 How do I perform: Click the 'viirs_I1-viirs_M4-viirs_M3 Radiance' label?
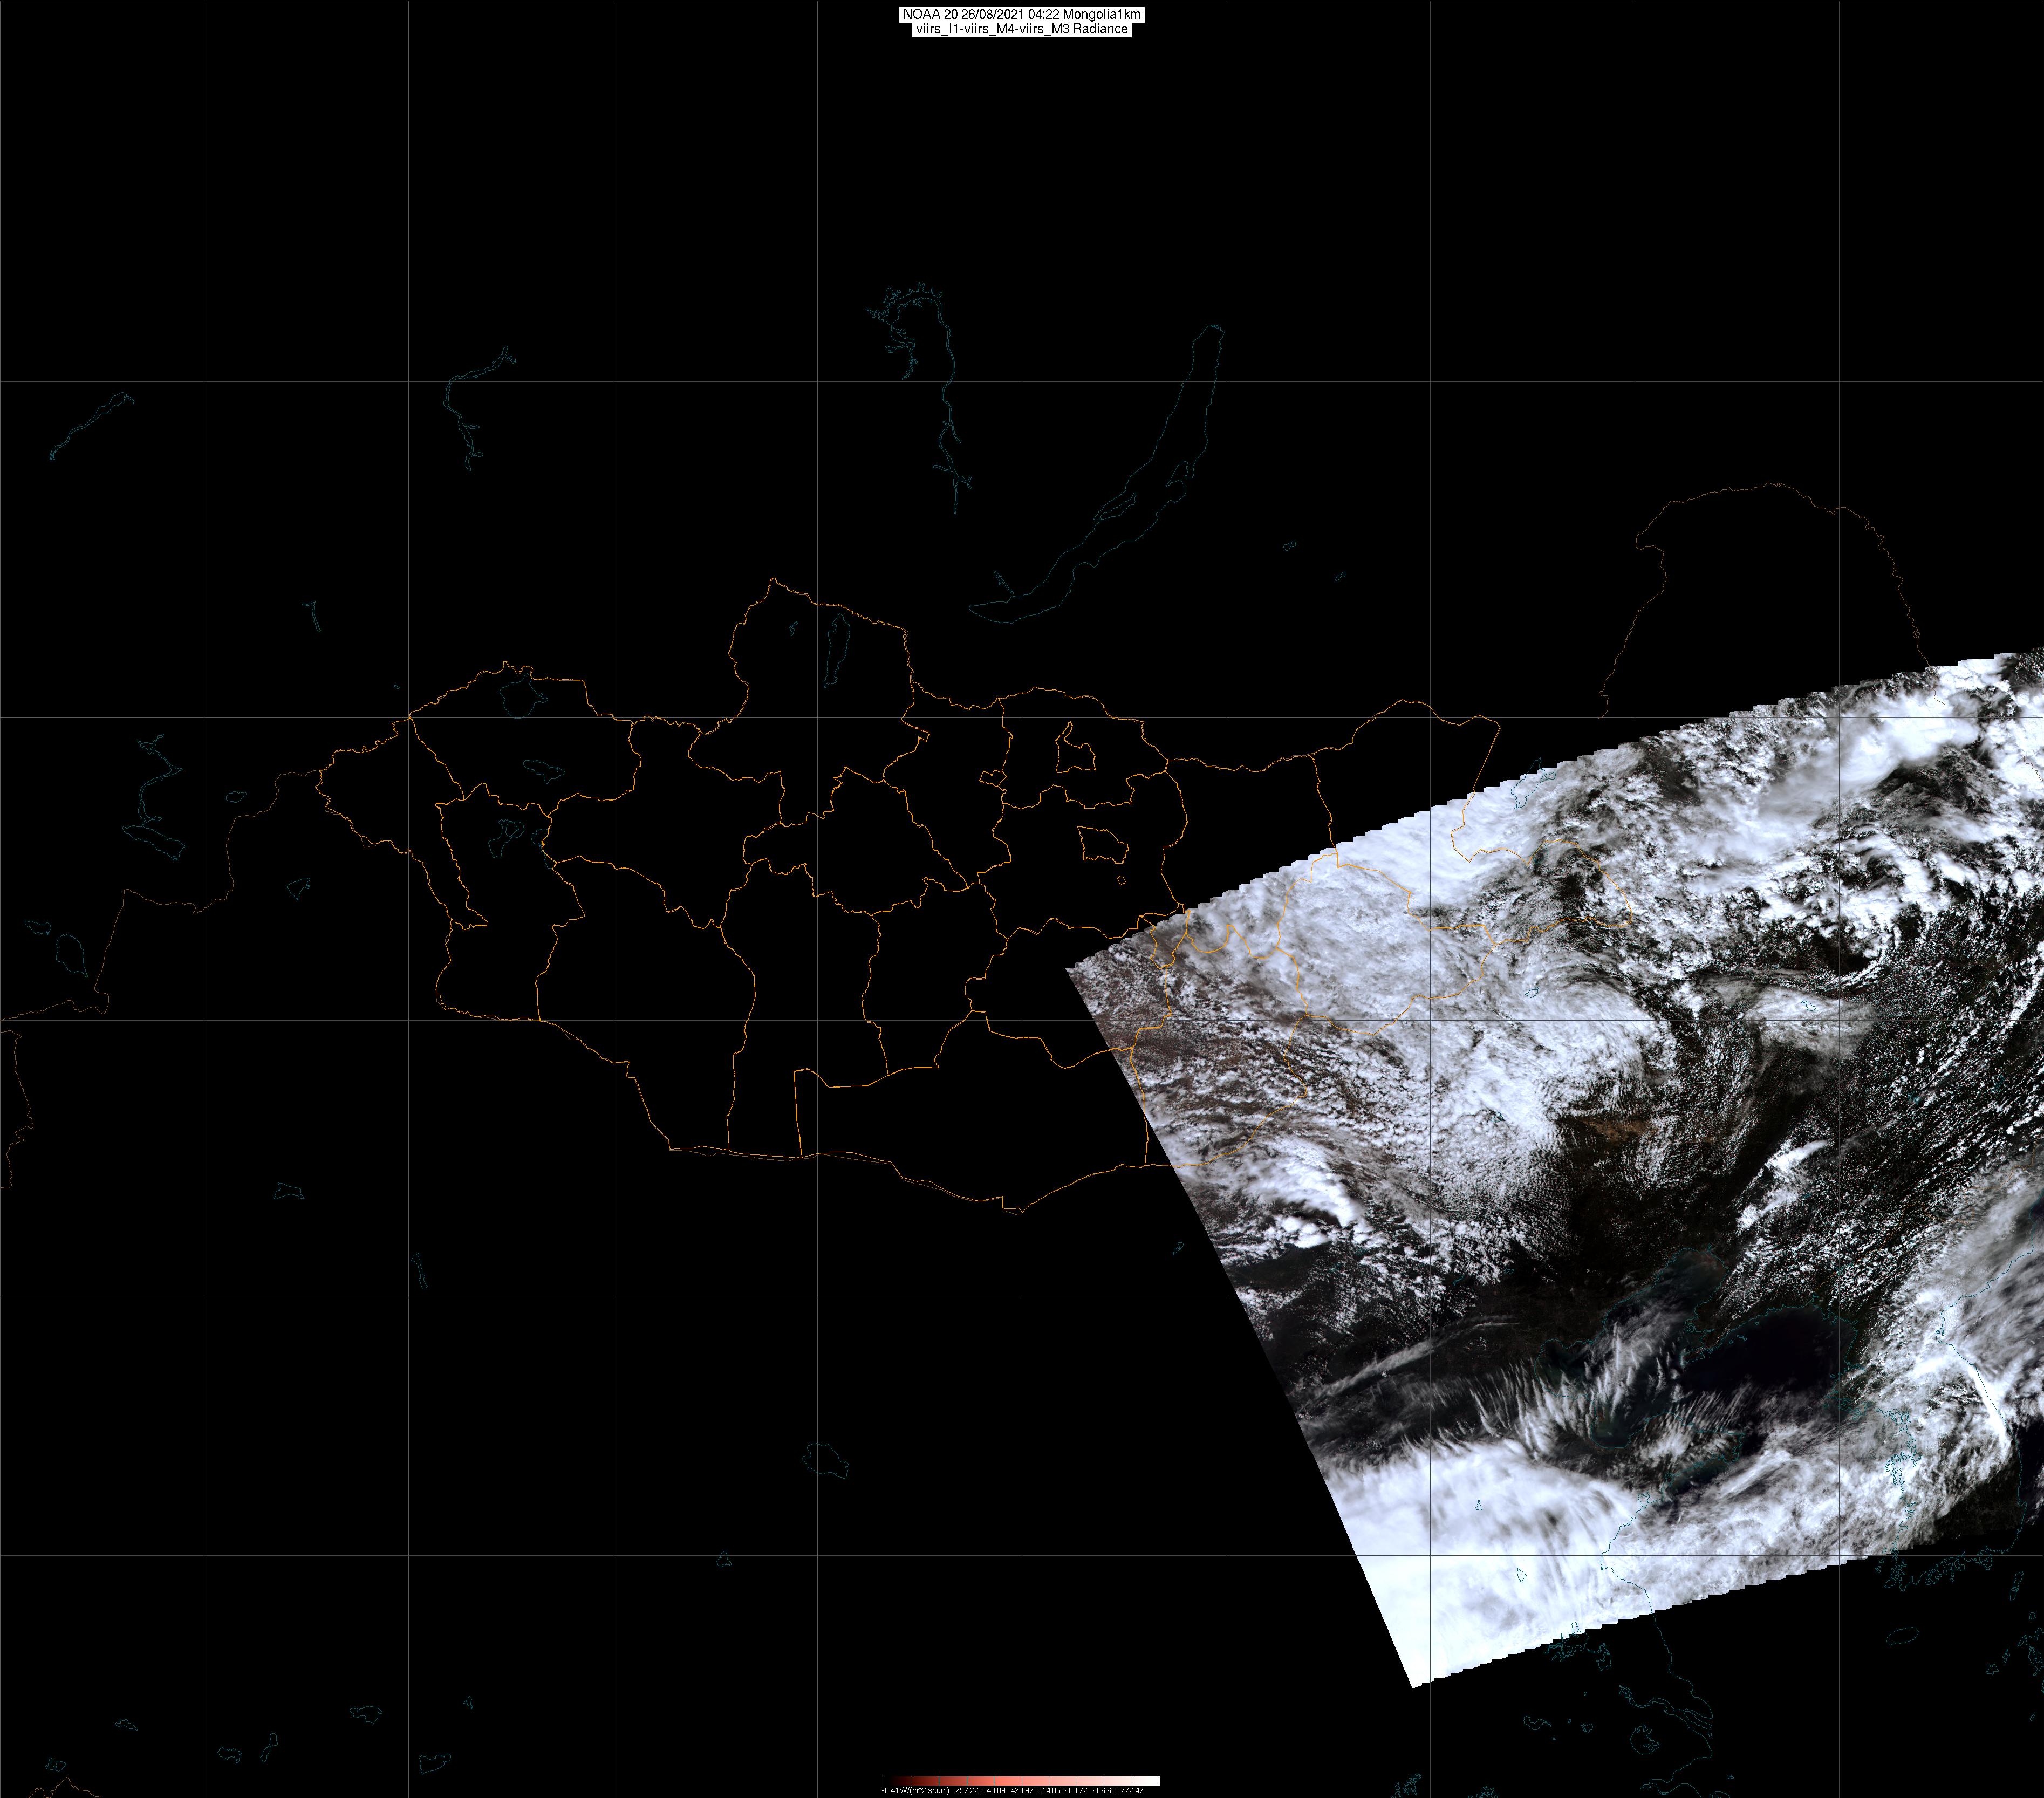pyautogui.click(x=1021, y=29)
